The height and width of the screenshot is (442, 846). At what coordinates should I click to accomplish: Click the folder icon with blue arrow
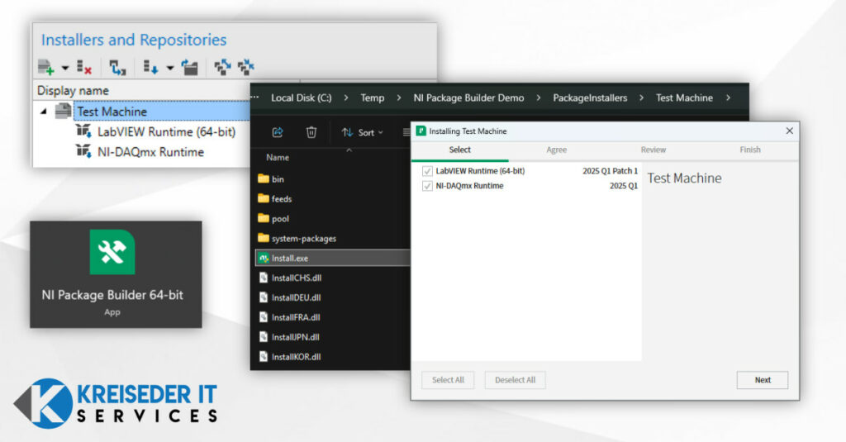click(190, 67)
